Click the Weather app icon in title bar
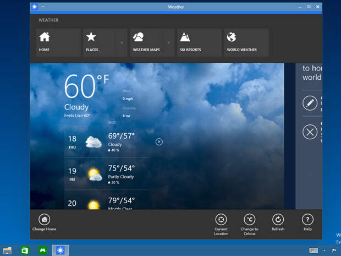Screen dimensions: 341x256 (34, 7)
